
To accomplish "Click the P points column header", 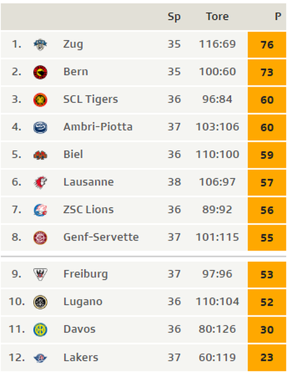I will point(278,17).
